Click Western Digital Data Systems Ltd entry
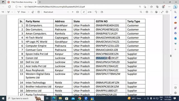Image resolution: width=179 pixels, height=101 pixels. coord(38,76)
